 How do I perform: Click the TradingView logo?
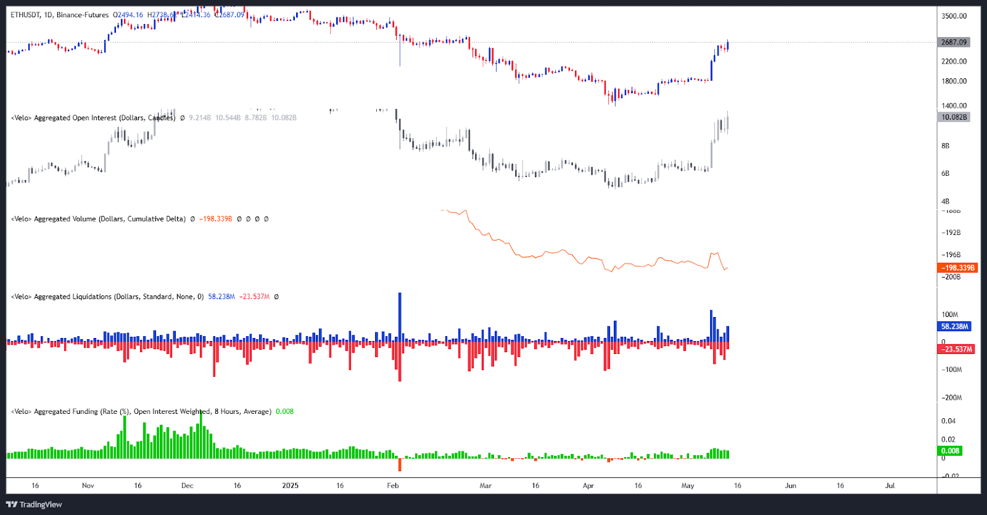pos(34,505)
